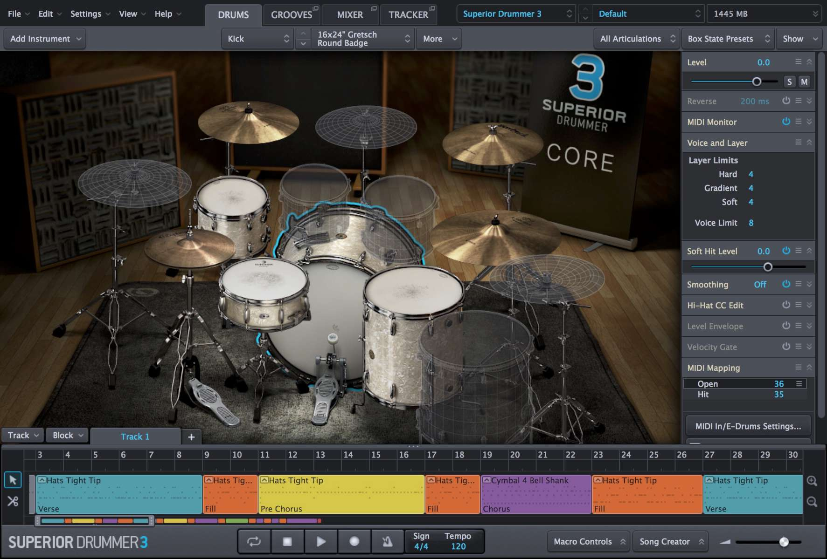
Task: Open the Add Instrument dropdown
Action: [x=44, y=39]
